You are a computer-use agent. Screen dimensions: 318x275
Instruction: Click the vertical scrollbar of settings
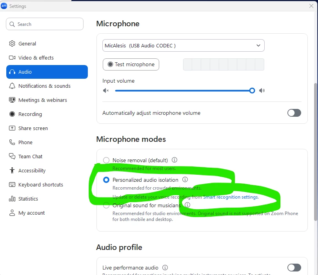[x=316, y=152]
